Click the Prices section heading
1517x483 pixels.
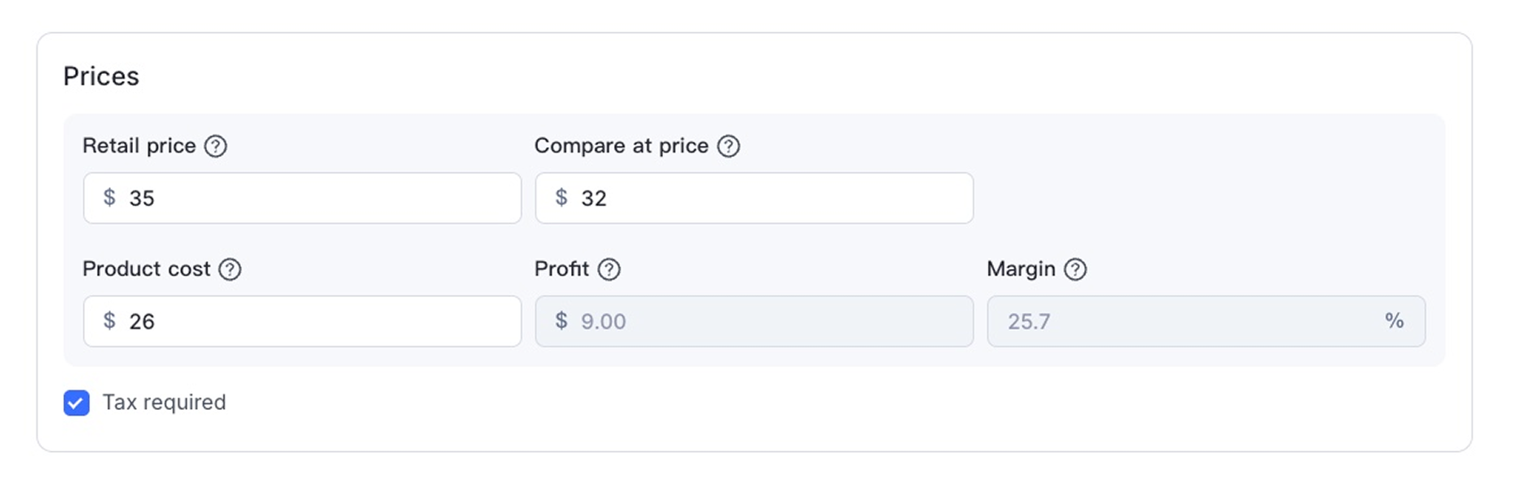coord(101,77)
